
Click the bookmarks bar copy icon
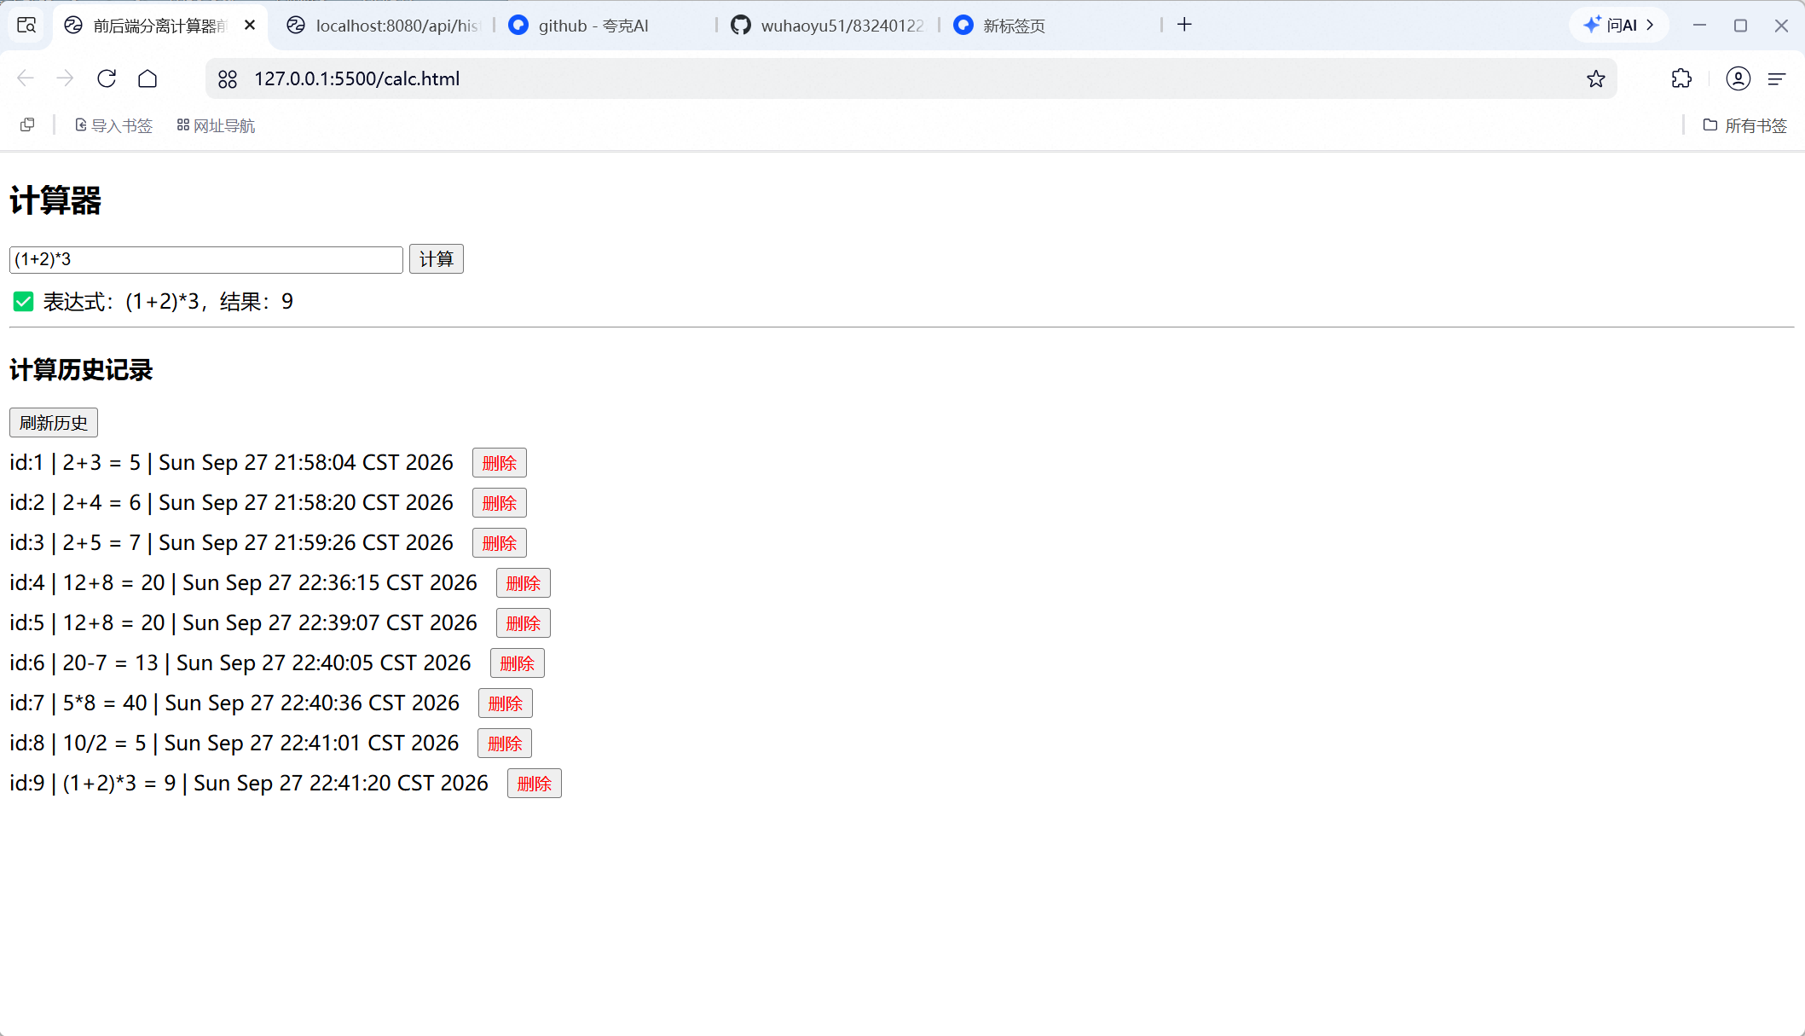tap(27, 125)
